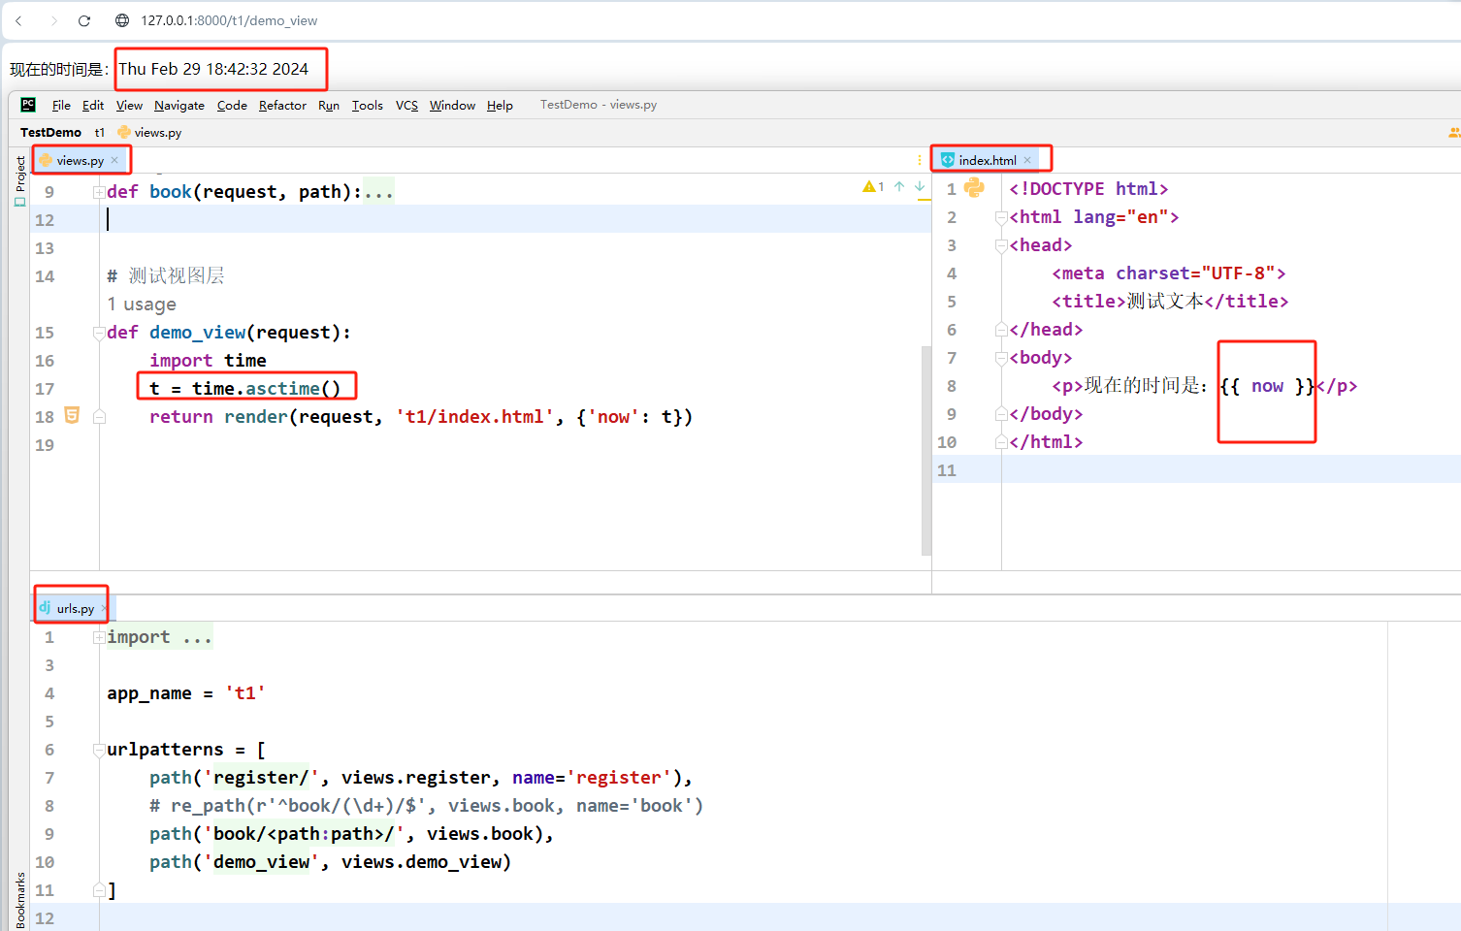This screenshot has width=1461, height=931.
Task: Collapse the <body> tag fold
Action: (x=1001, y=358)
